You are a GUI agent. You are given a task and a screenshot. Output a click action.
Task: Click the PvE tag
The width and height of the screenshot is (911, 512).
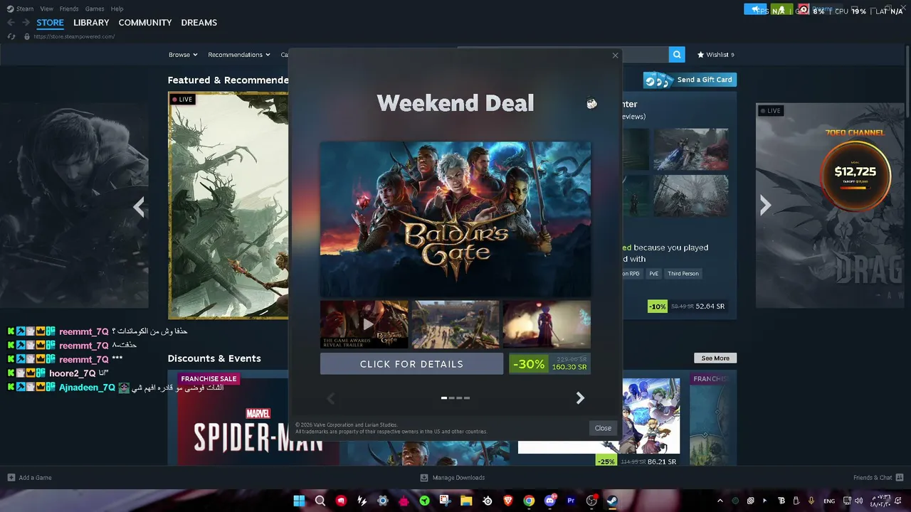pyautogui.click(x=653, y=274)
